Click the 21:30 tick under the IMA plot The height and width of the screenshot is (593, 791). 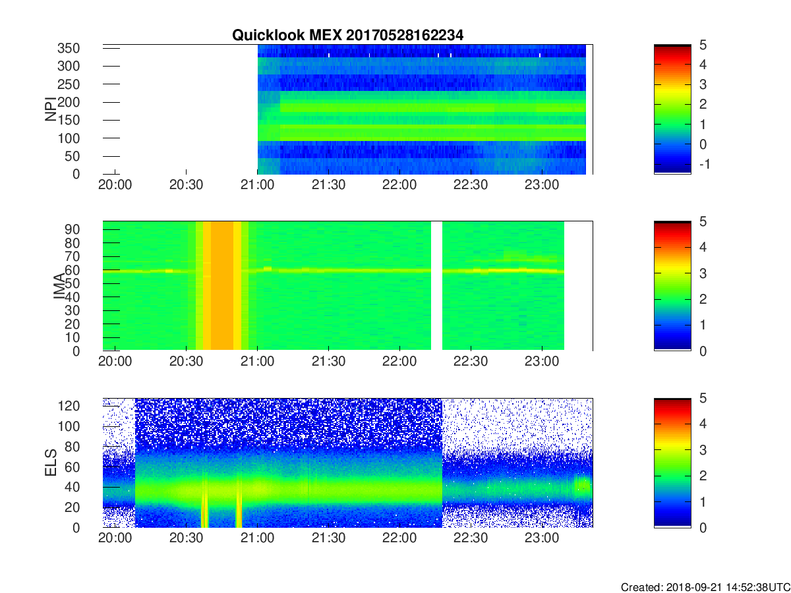click(329, 362)
